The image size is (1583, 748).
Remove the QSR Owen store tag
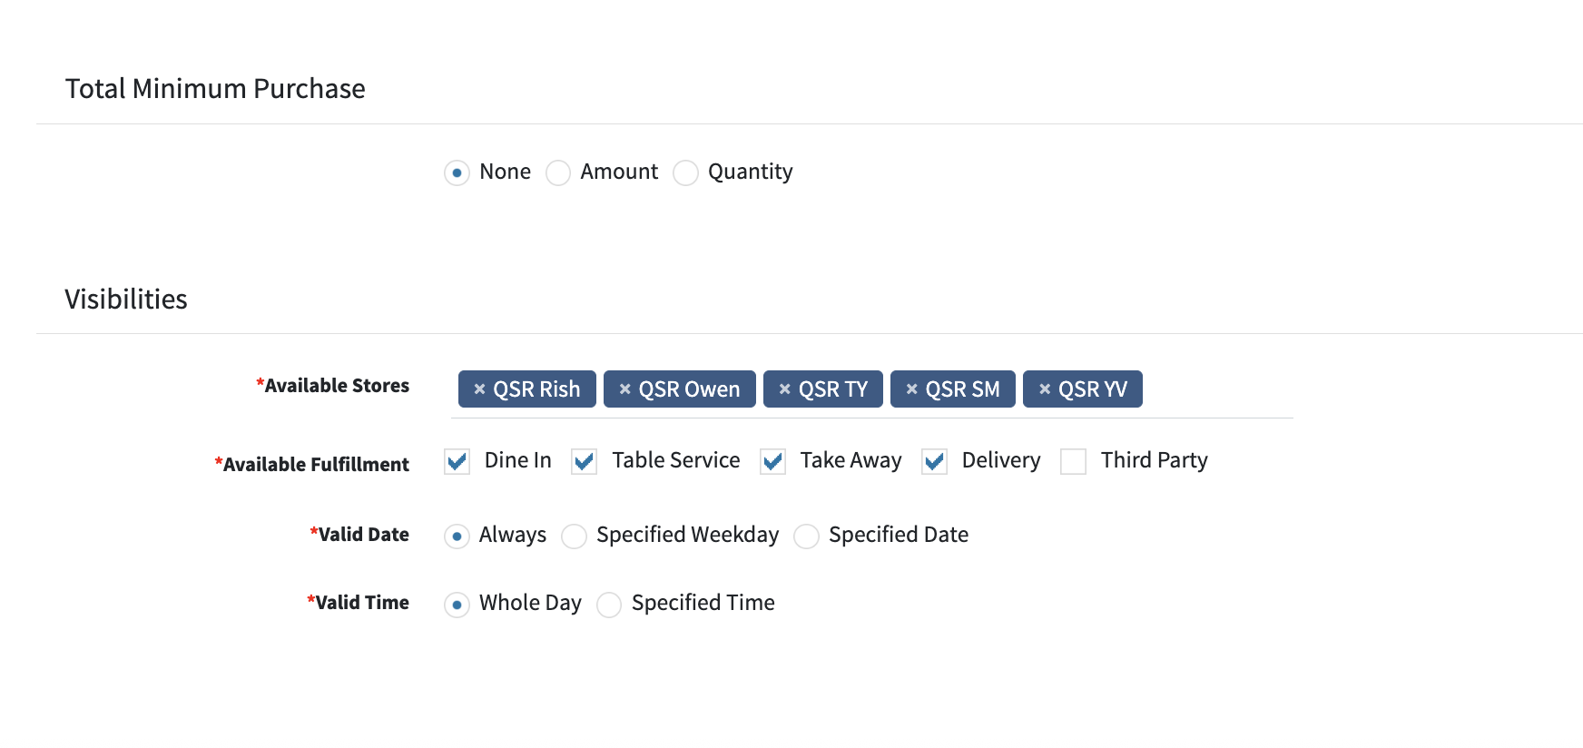(624, 389)
